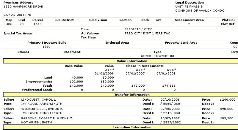
Task: Select the premises address 1330 HAMPSHIRE DRIVE
Action: [x=23, y=7]
